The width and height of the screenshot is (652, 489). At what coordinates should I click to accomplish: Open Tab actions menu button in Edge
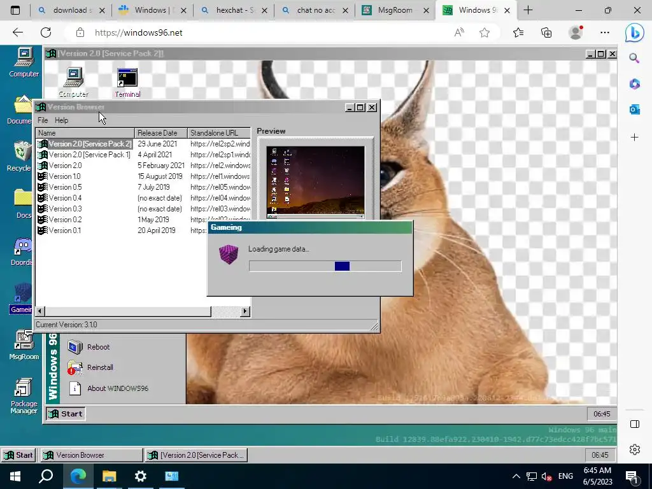[15, 10]
